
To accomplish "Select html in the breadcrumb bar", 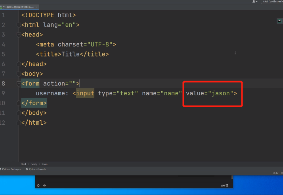I will [23, 164].
